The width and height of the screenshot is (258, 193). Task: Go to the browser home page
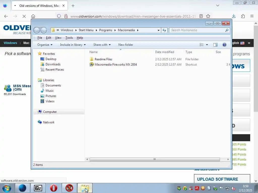(33, 16)
